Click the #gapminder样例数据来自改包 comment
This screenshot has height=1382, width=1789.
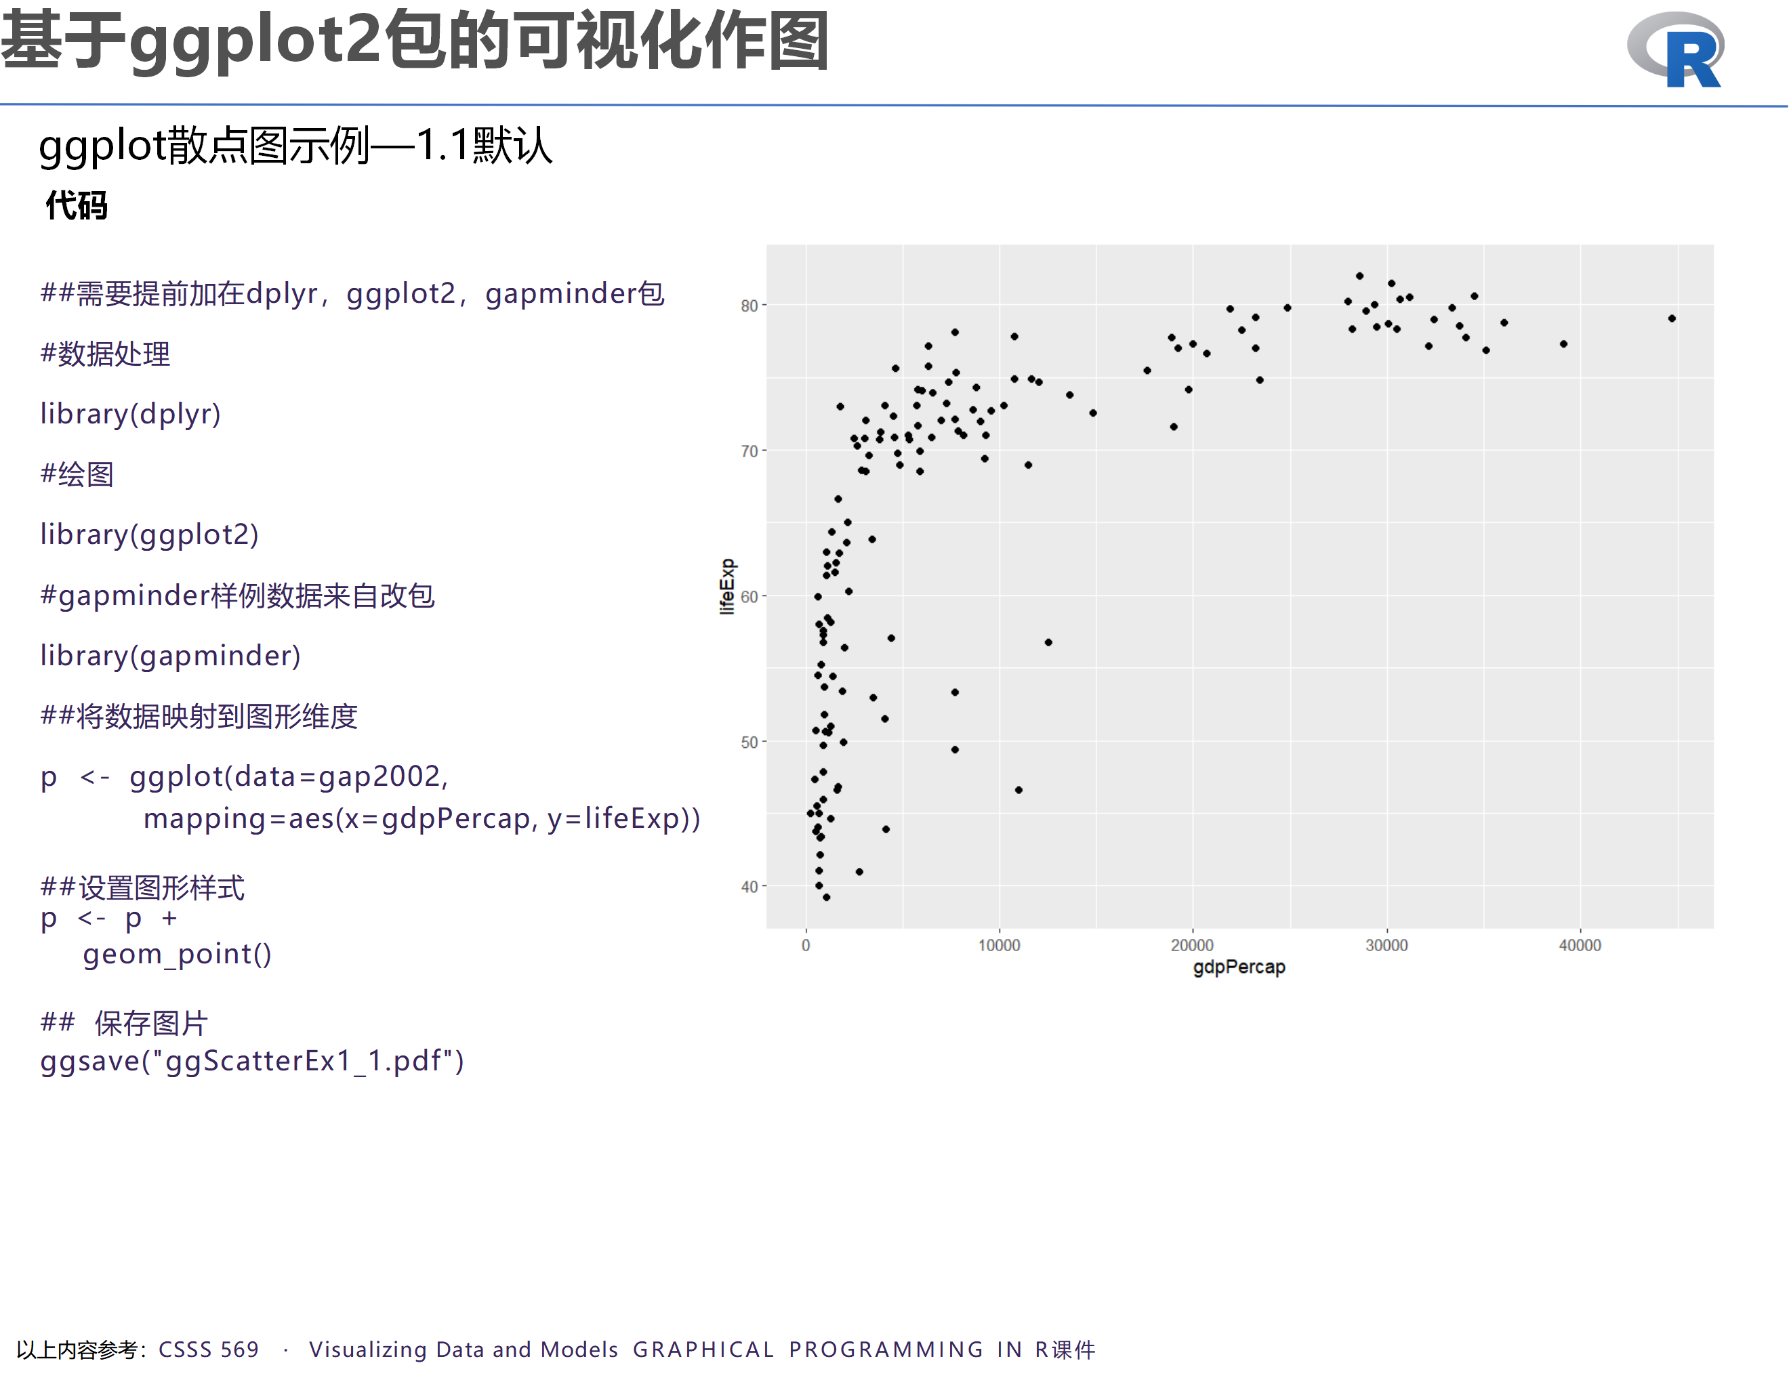tap(238, 595)
